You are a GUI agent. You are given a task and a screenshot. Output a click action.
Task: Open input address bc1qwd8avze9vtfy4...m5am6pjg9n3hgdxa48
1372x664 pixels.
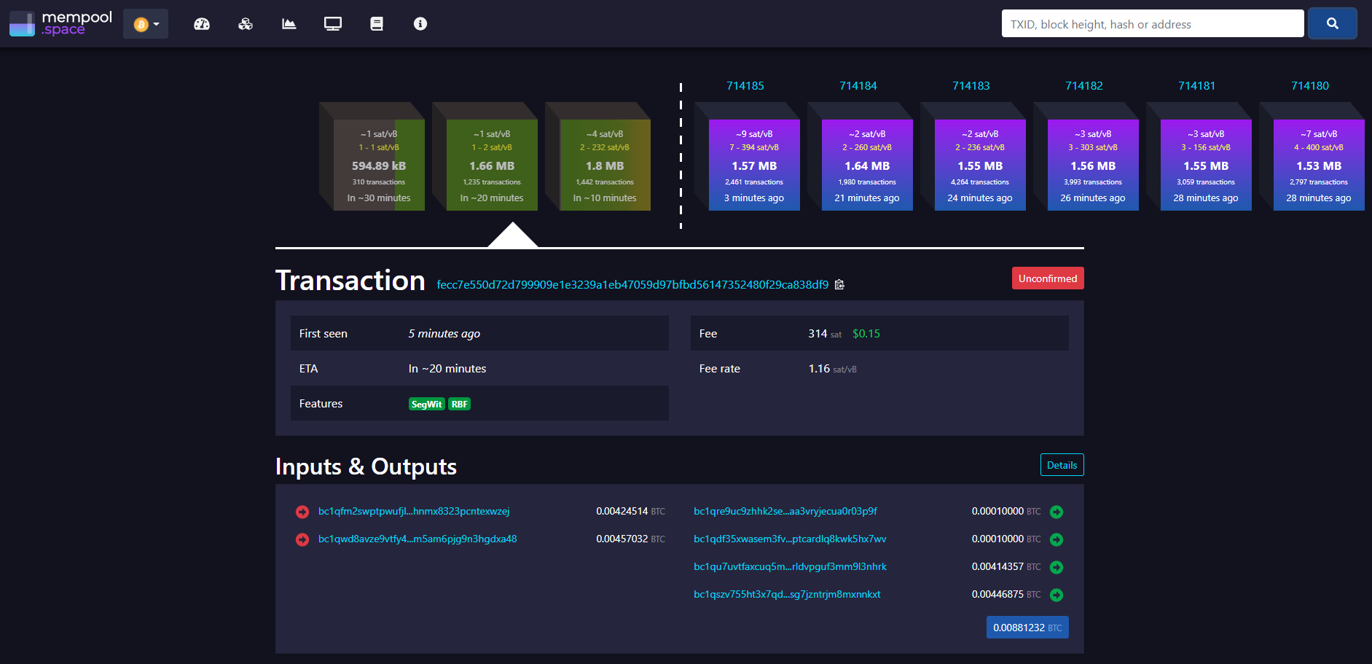pyautogui.click(x=418, y=539)
